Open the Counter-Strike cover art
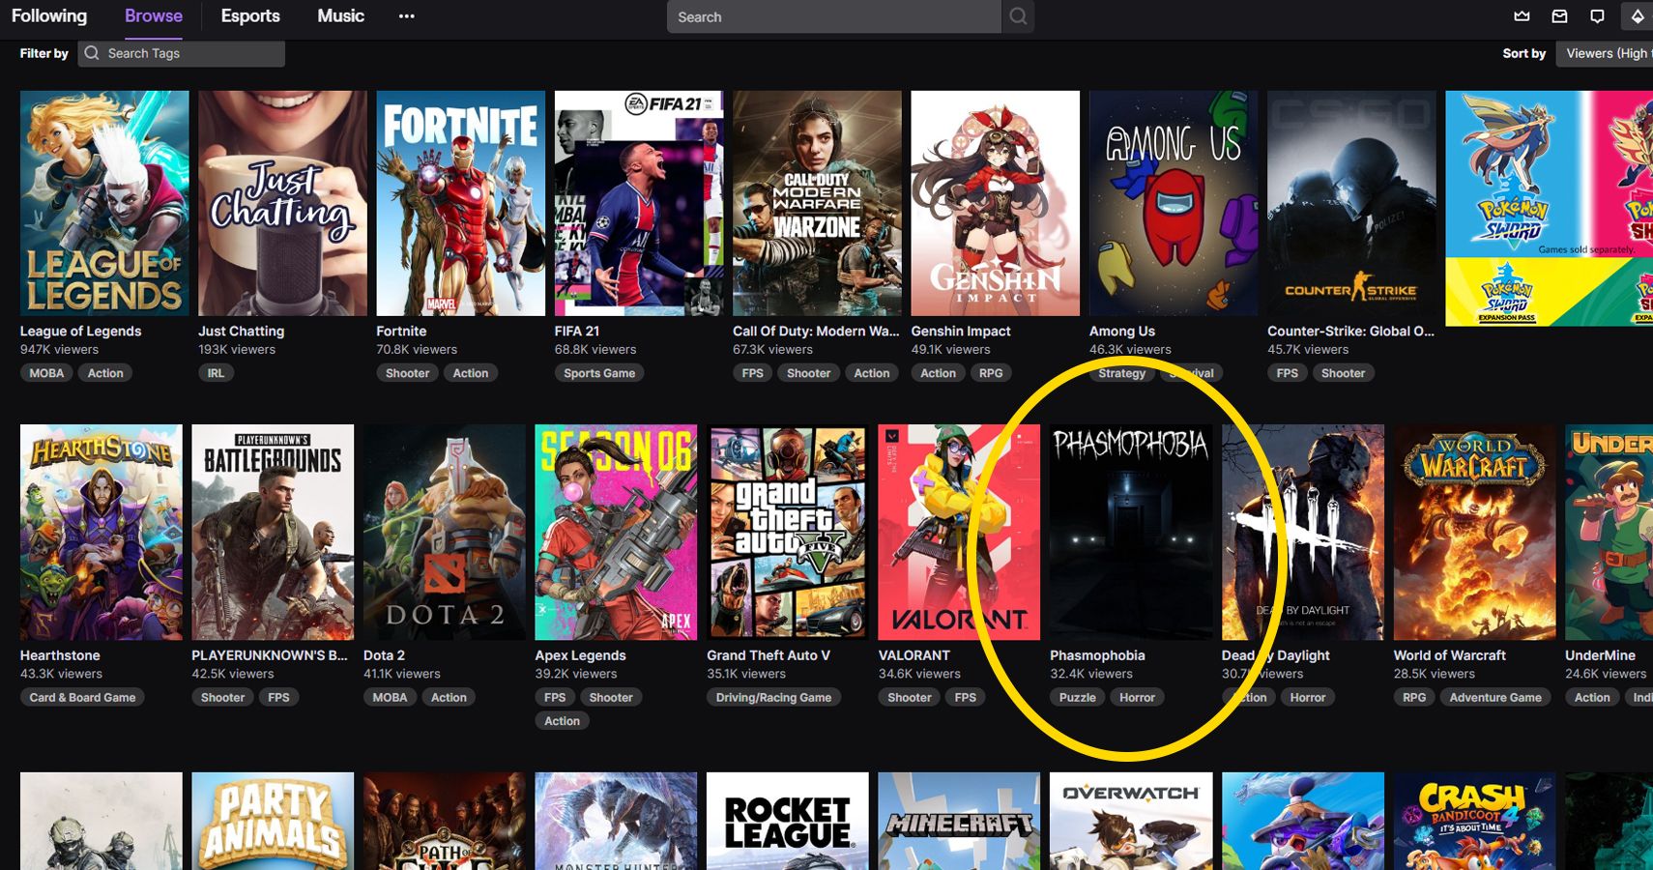The image size is (1653, 870). click(x=1351, y=203)
